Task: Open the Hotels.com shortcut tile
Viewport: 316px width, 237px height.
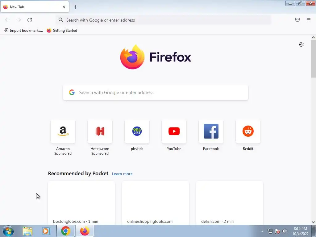Action: tap(100, 131)
